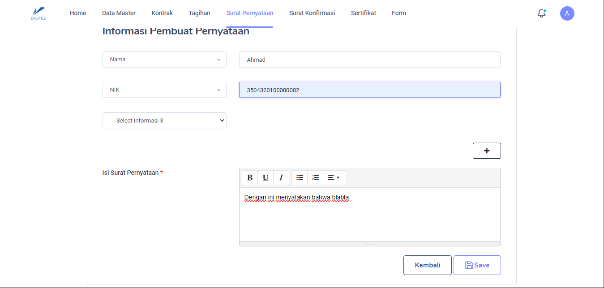The image size is (604, 288).
Task: Expand the Nama information dropdown
Action: [x=164, y=59]
